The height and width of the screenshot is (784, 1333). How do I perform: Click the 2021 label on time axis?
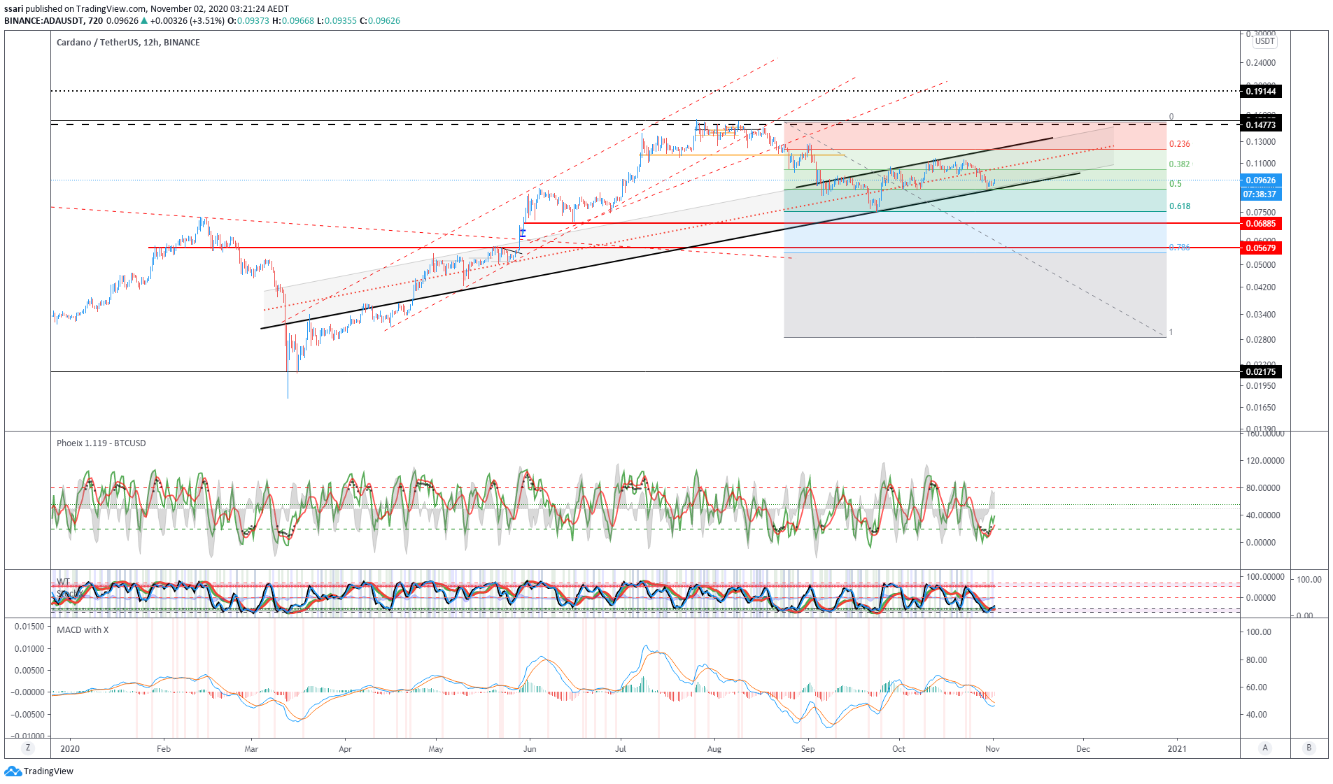[x=1178, y=749]
